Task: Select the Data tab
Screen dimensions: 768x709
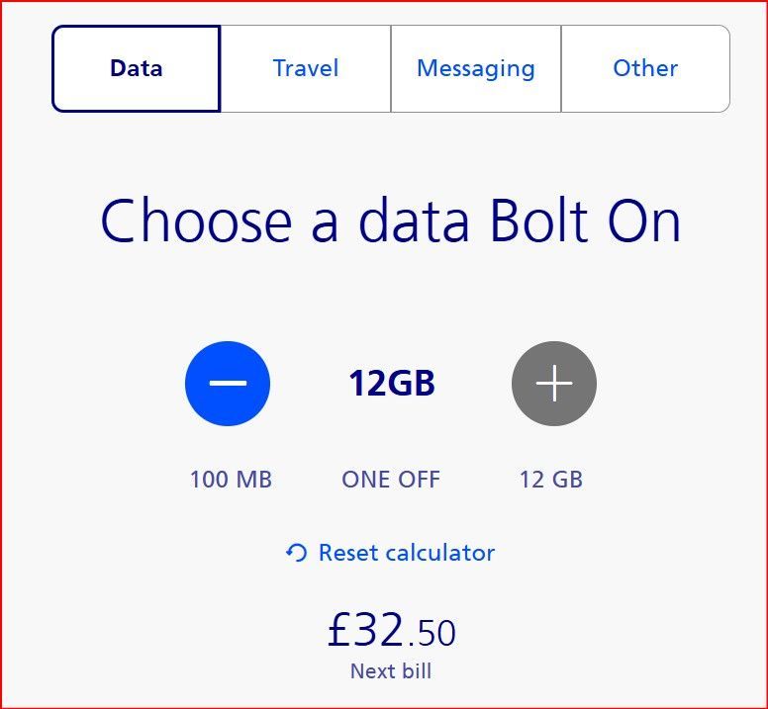Action: 137,68
